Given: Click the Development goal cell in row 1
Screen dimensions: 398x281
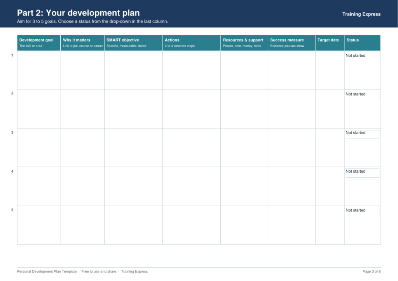Looking at the screenshot, I should pyautogui.click(x=39, y=70).
